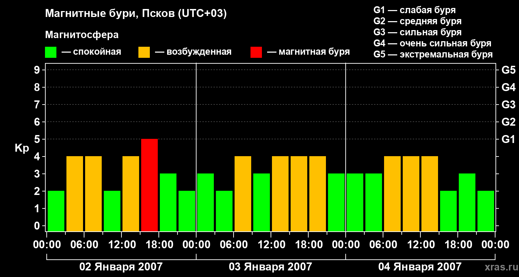519x277 pixels.
Task: Click the '03 Января 2007' date label
Action: click(x=271, y=267)
